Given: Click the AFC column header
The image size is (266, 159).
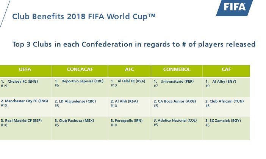Looking at the screenshot, I should pyautogui.click(x=129, y=69).
